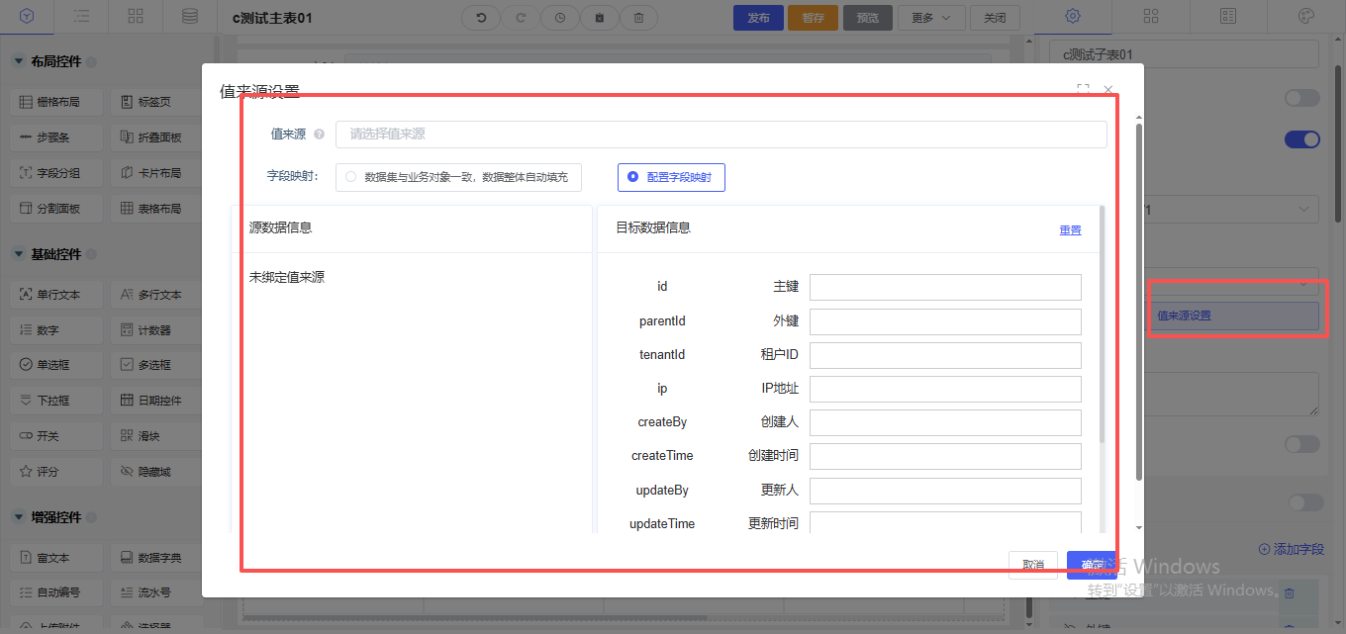
Task: Click the undo icon in top toolbar
Action: click(x=481, y=18)
